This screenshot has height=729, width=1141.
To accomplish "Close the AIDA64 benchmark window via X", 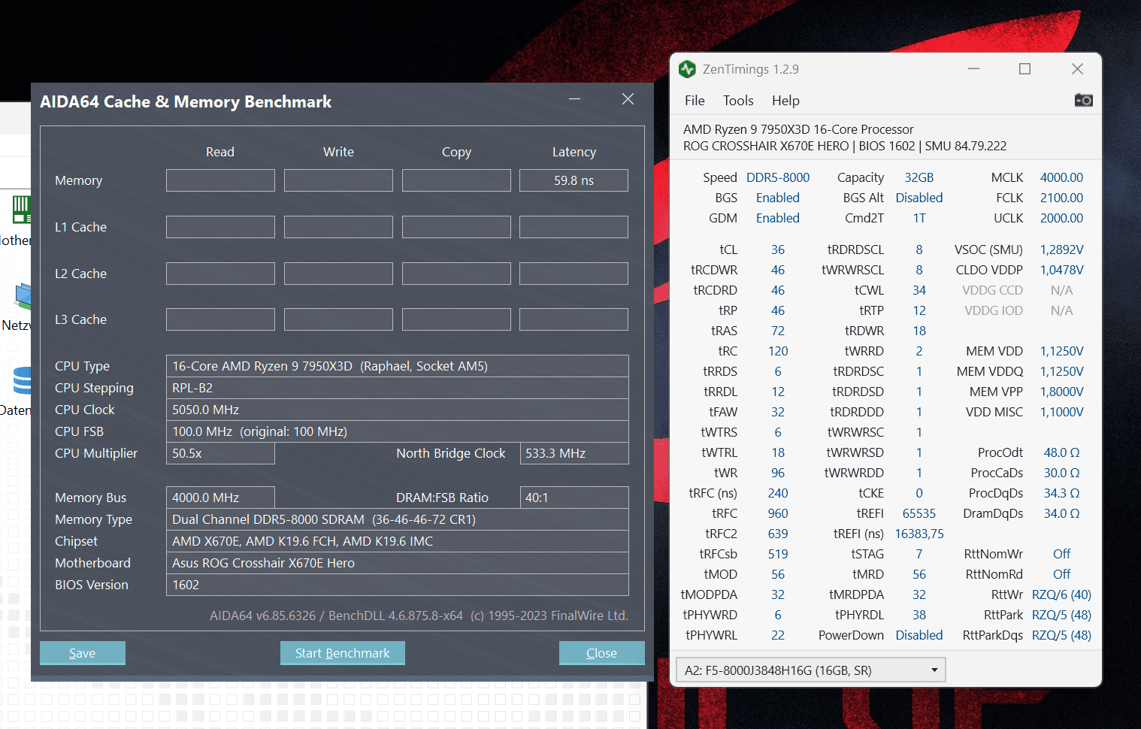I will click(x=628, y=99).
